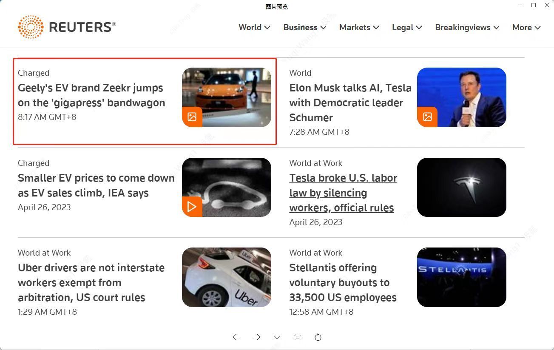Image resolution: width=554 pixels, height=350 pixels.
Task: Open the Smaller EV prices headline
Action: (96, 185)
